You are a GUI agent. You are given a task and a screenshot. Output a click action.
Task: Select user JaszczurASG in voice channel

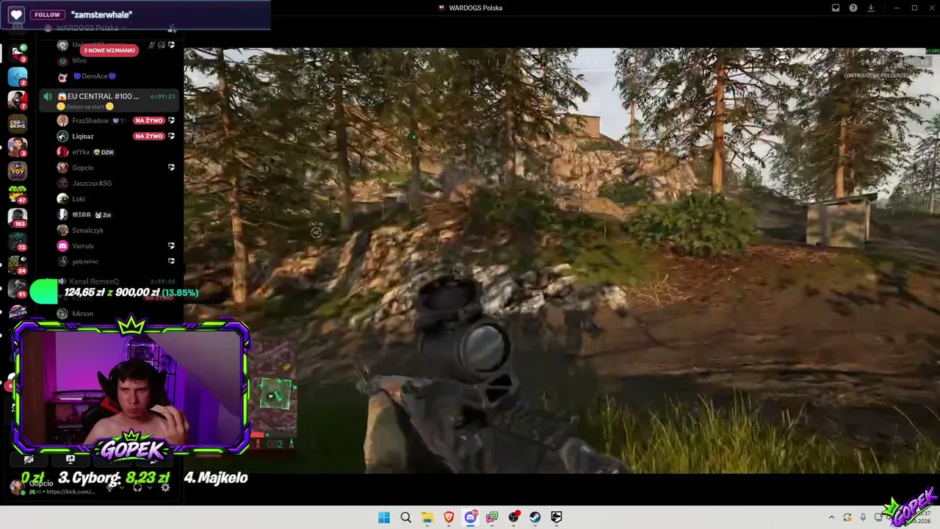click(x=92, y=183)
